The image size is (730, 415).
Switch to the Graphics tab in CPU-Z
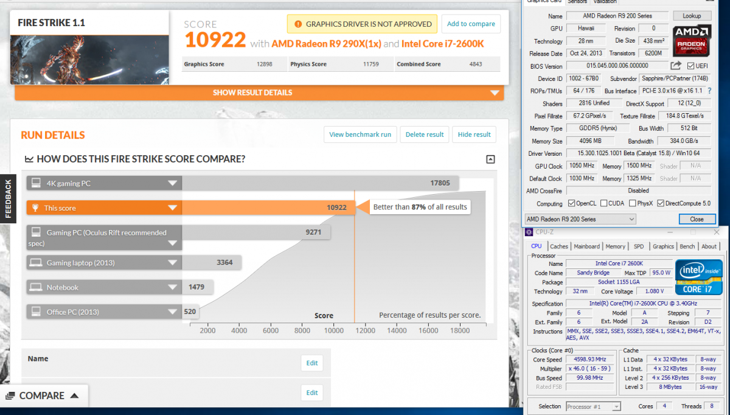click(x=663, y=246)
